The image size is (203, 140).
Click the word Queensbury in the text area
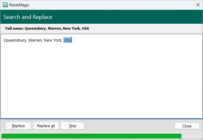point(15,40)
